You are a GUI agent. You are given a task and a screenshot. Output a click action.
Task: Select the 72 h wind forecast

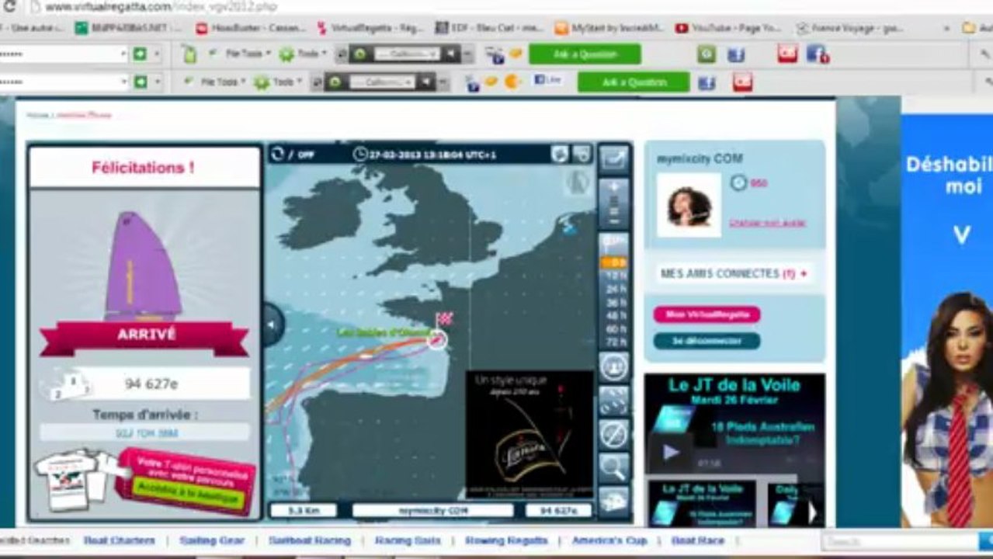point(615,342)
